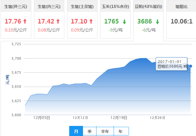Click the -6元/吨 change text

pos(149,30)
